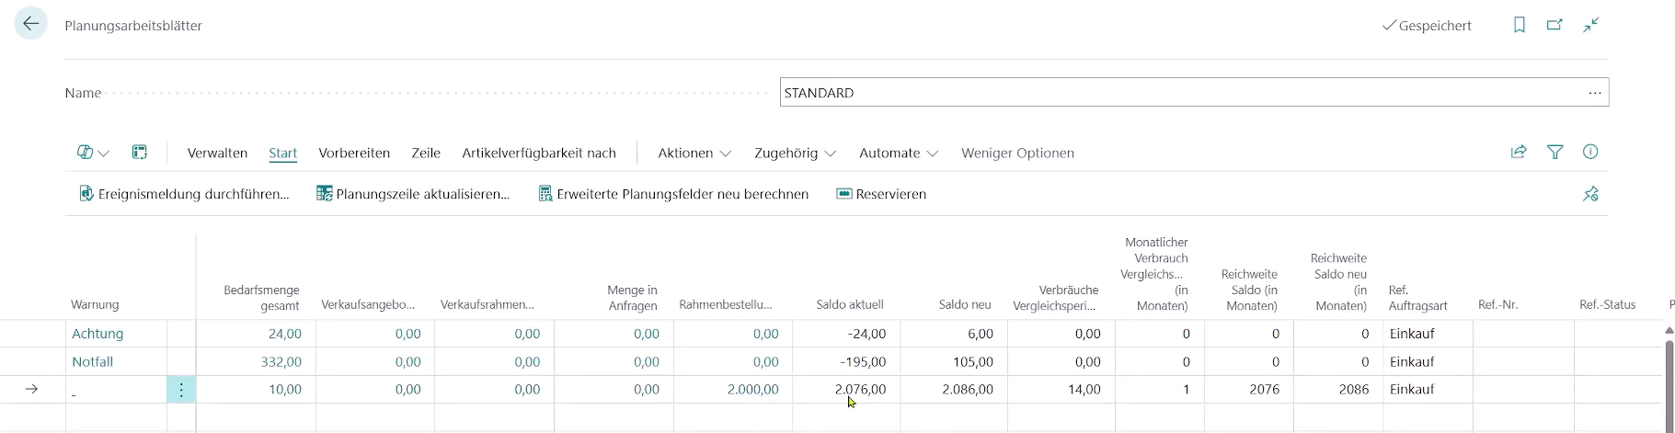Image resolution: width=1675 pixels, height=433 pixels.
Task: Click Bedarfsmenge 24,00 link
Action: pyautogui.click(x=285, y=334)
